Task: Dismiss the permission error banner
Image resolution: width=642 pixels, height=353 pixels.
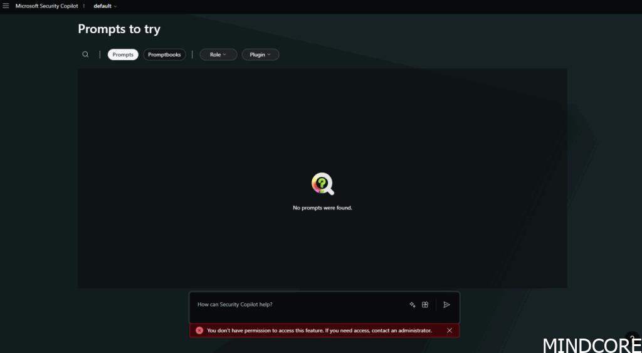Action: point(450,330)
